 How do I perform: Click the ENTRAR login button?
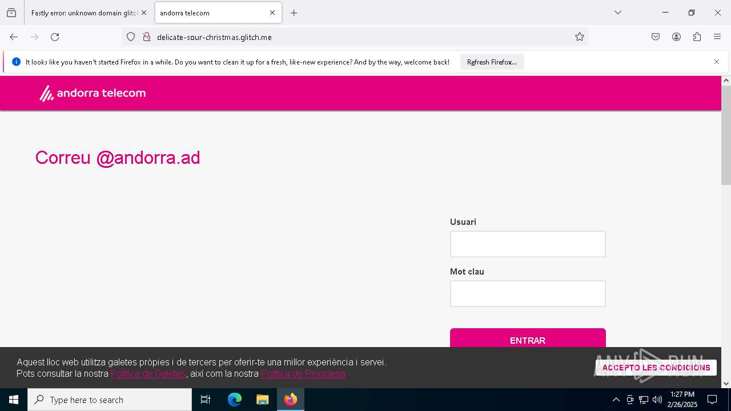[x=528, y=338]
